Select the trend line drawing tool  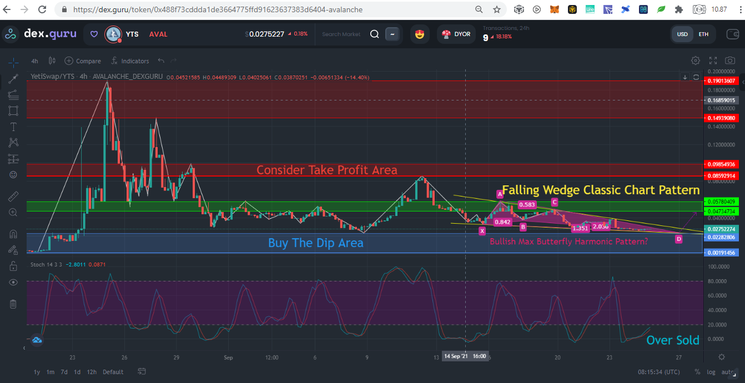13,78
